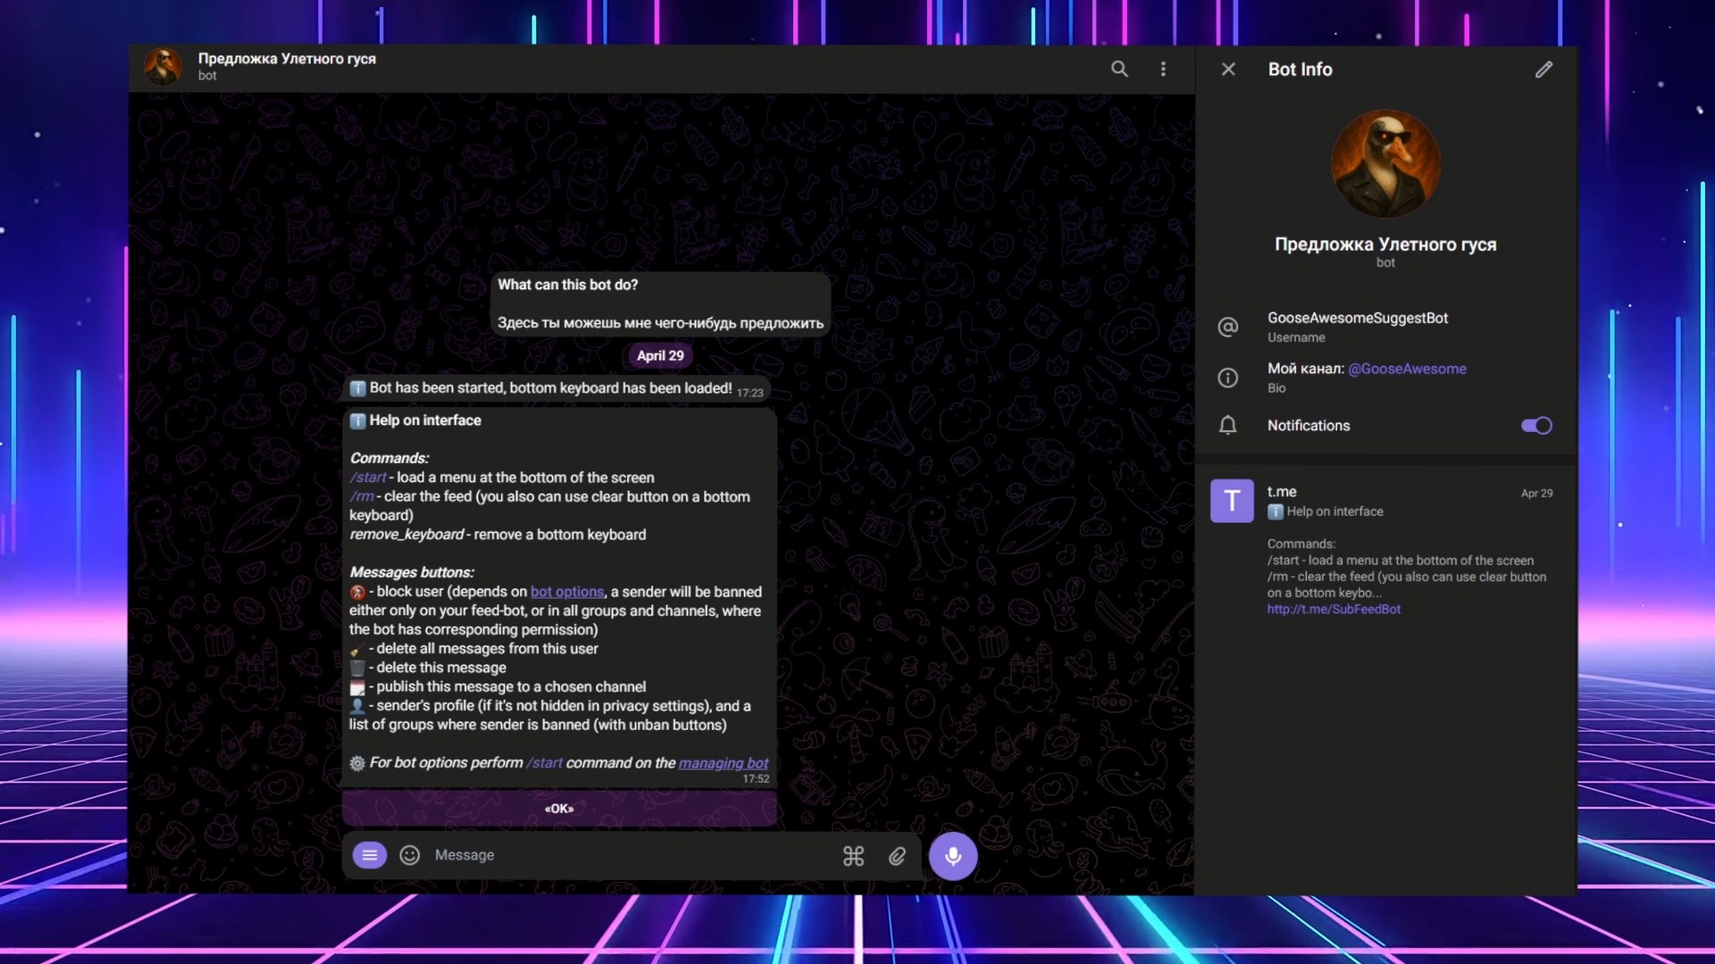Click the GooseAwesomeSuggestBot username row
This screenshot has height=964, width=1715.
(1358, 326)
